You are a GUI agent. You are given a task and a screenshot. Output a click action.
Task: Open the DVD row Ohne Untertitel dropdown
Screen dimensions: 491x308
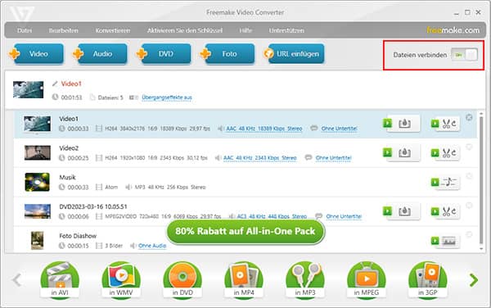(x=344, y=216)
